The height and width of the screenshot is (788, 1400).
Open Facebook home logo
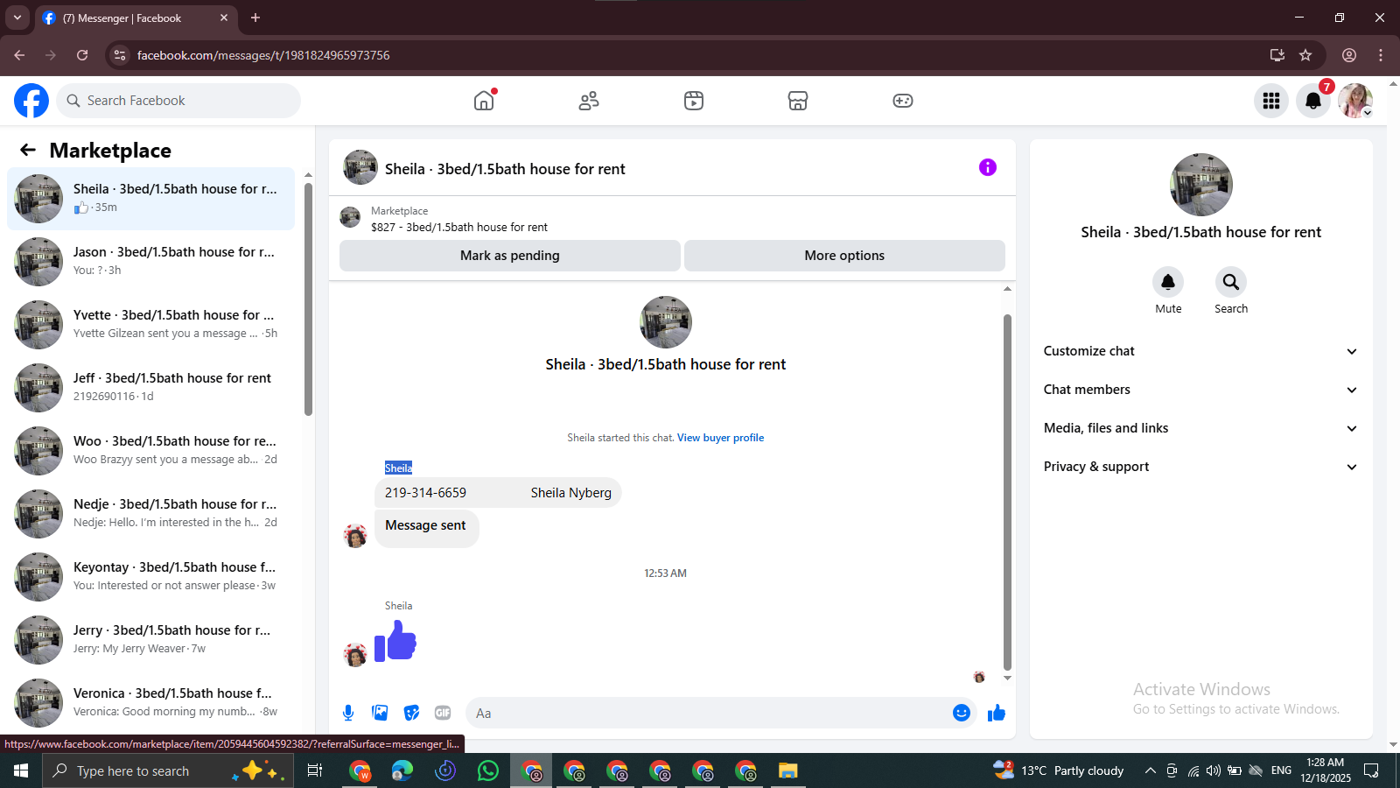[31, 101]
